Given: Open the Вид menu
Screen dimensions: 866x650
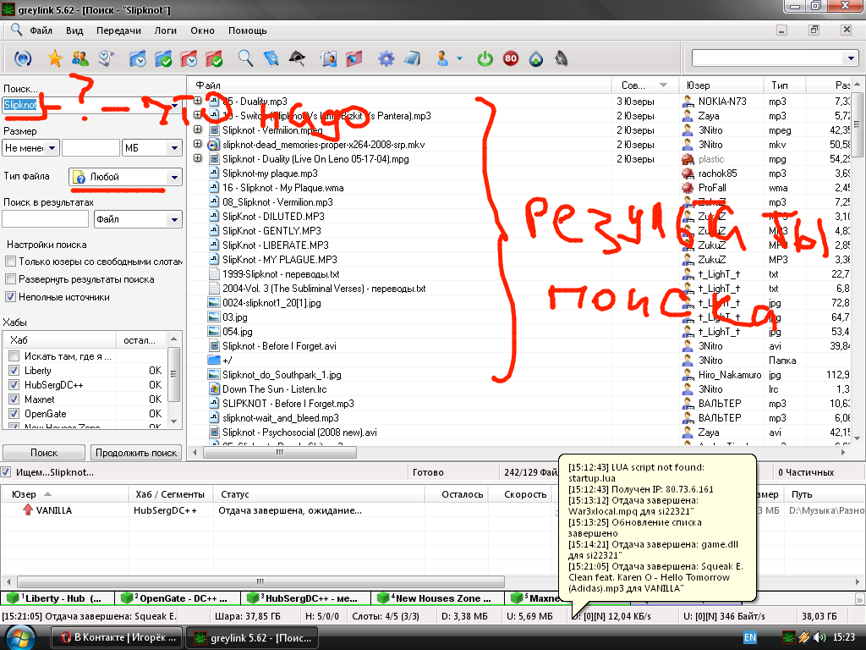Looking at the screenshot, I should click(x=74, y=30).
